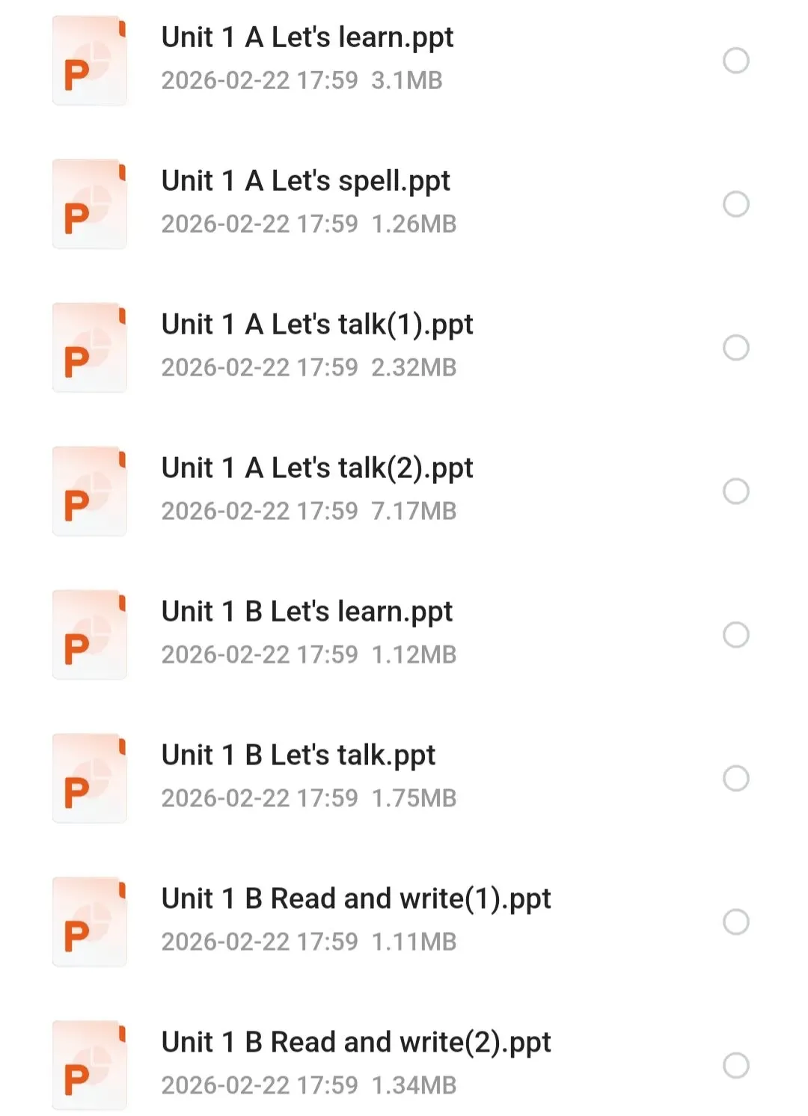Screen dimensions: 808x1116
Task: Select the radio button for Unit 1 A Let's learn.ppt
Action: pos(736,61)
